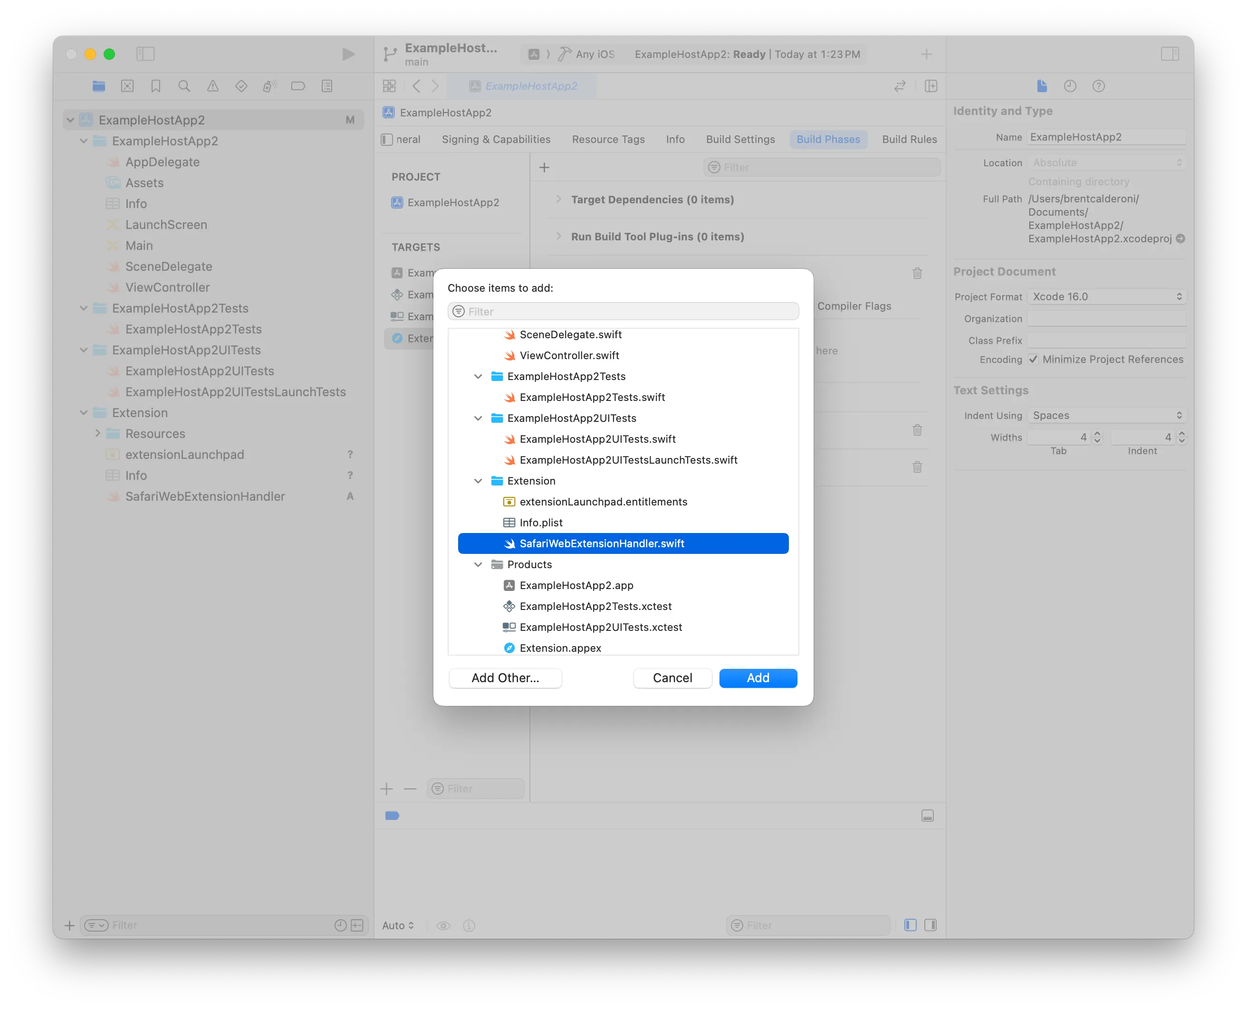Expand the Resources folder in navigator

click(98, 434)
